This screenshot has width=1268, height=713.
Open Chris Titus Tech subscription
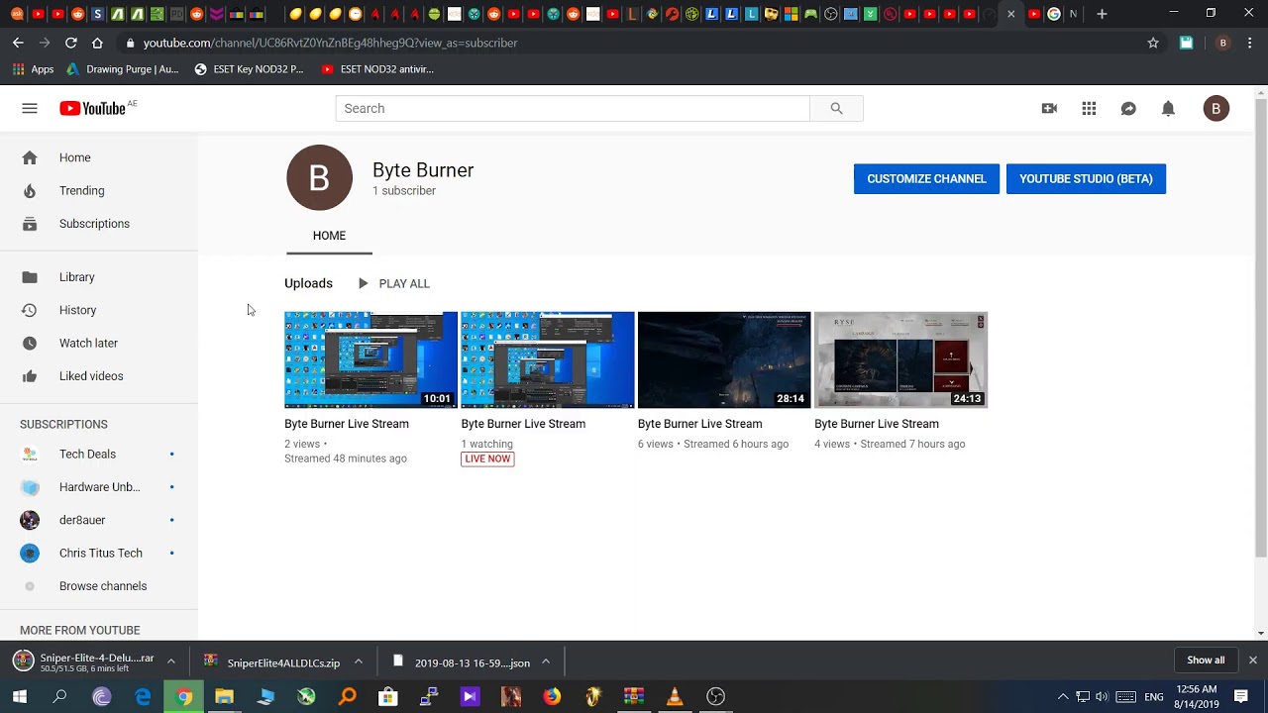[x=99, y=553]
